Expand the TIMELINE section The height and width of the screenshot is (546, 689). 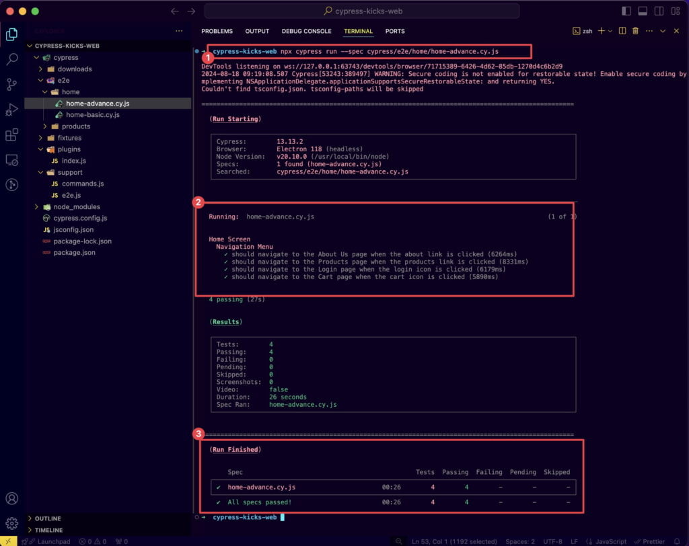point(108,530)
